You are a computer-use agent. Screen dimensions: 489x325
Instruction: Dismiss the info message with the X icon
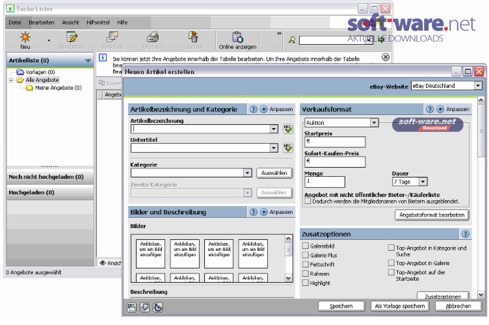click(386, 57)
